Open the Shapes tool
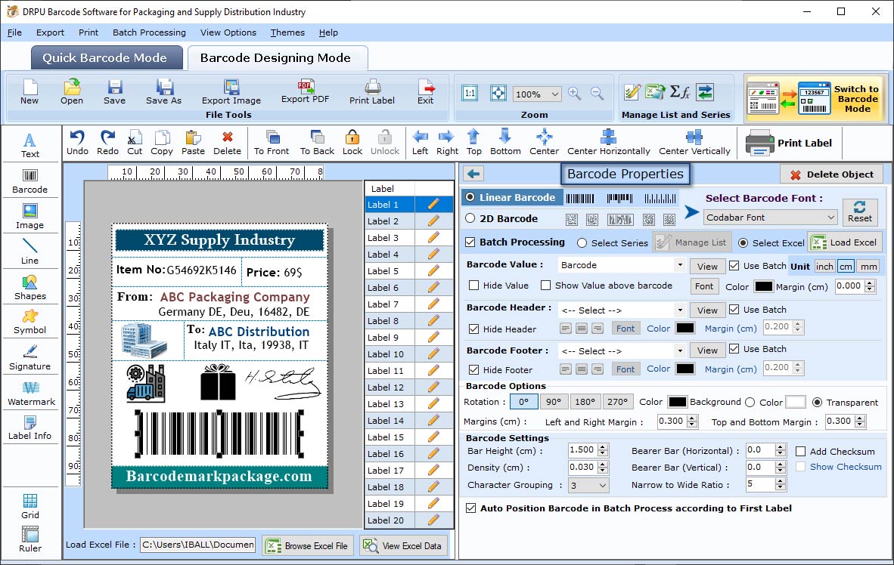 click(29, 288)
